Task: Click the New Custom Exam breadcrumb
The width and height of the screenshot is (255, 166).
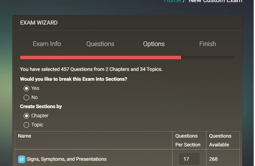Action: pos(216,1)
